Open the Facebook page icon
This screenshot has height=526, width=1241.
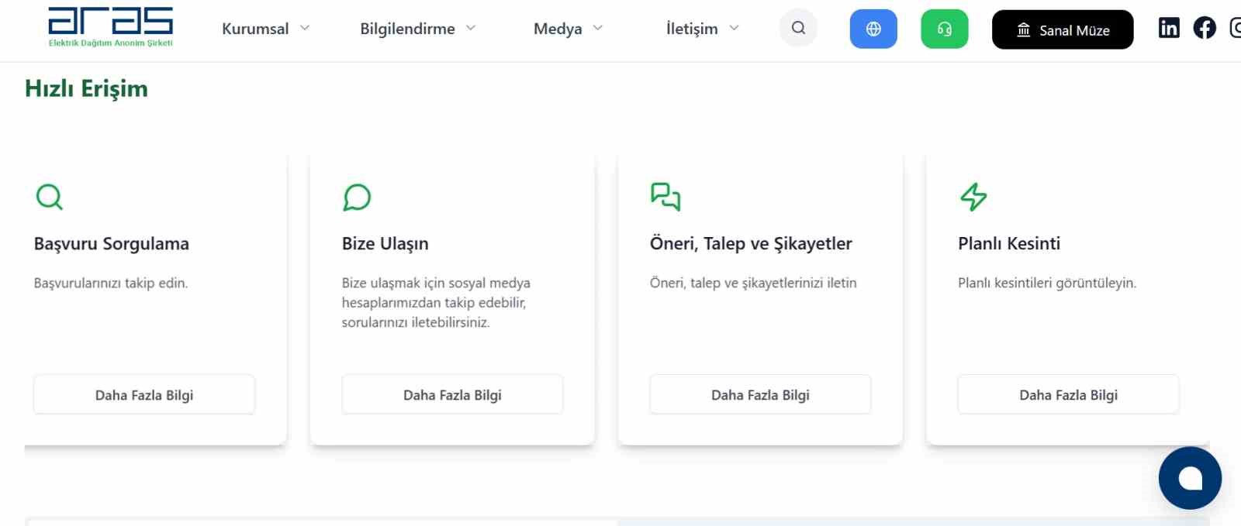(x=1205, y=28)
